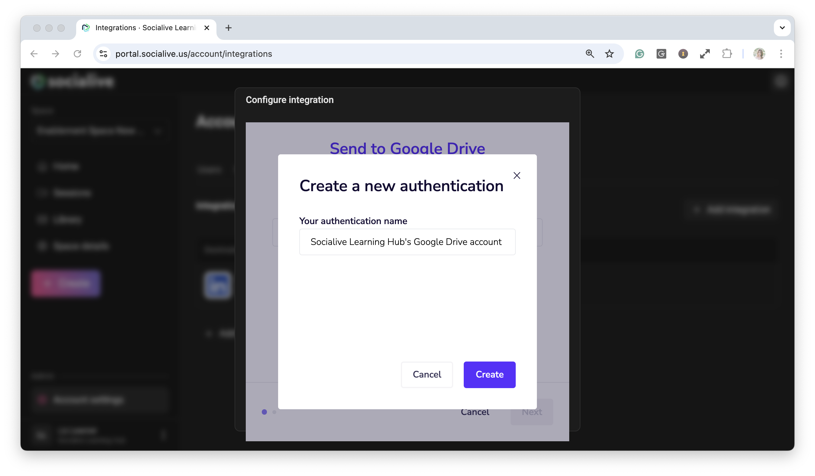Go back using the browser back arrow
The height and width of the screenshot is (476, 815).
click(x=34, y=54)
